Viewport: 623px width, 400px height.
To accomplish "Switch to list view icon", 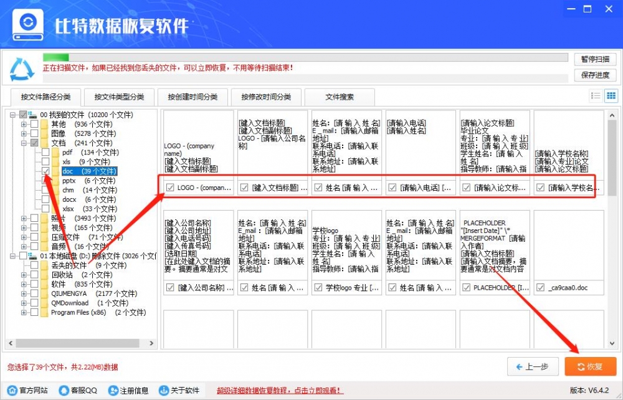I will pos(596,96).
